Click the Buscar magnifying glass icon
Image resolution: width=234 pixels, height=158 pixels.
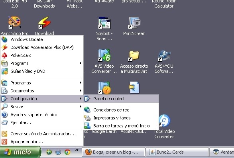pos(4,107)
